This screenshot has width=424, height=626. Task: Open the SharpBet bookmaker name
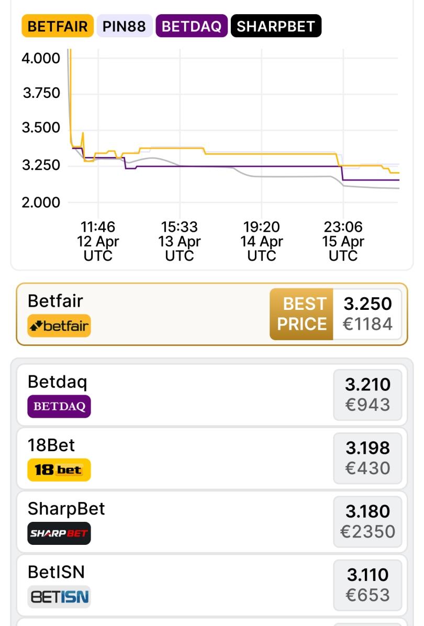click(66, 508)
